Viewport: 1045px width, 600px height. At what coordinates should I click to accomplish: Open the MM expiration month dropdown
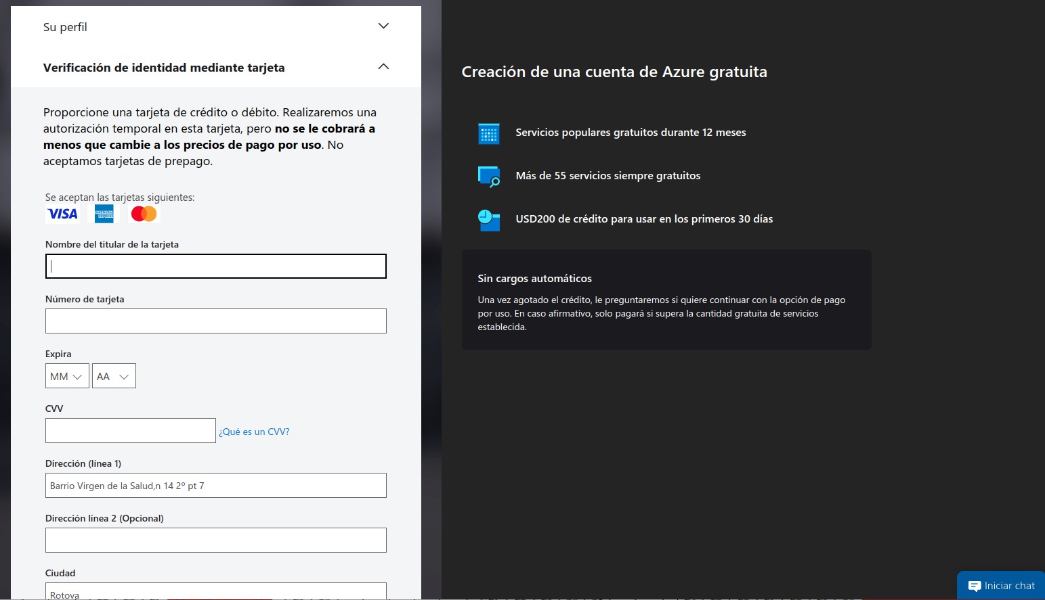tap(67, 376)
